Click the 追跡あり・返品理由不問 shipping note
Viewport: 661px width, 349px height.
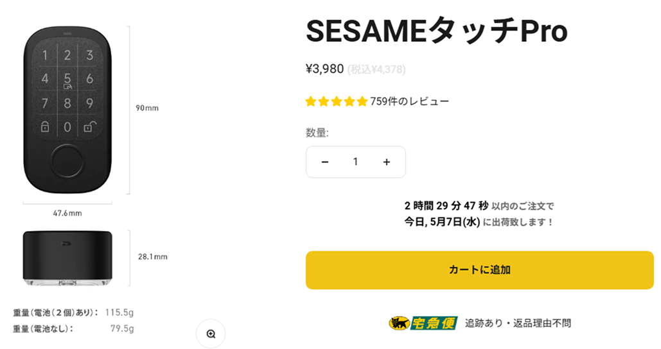(x=518, y=323)
